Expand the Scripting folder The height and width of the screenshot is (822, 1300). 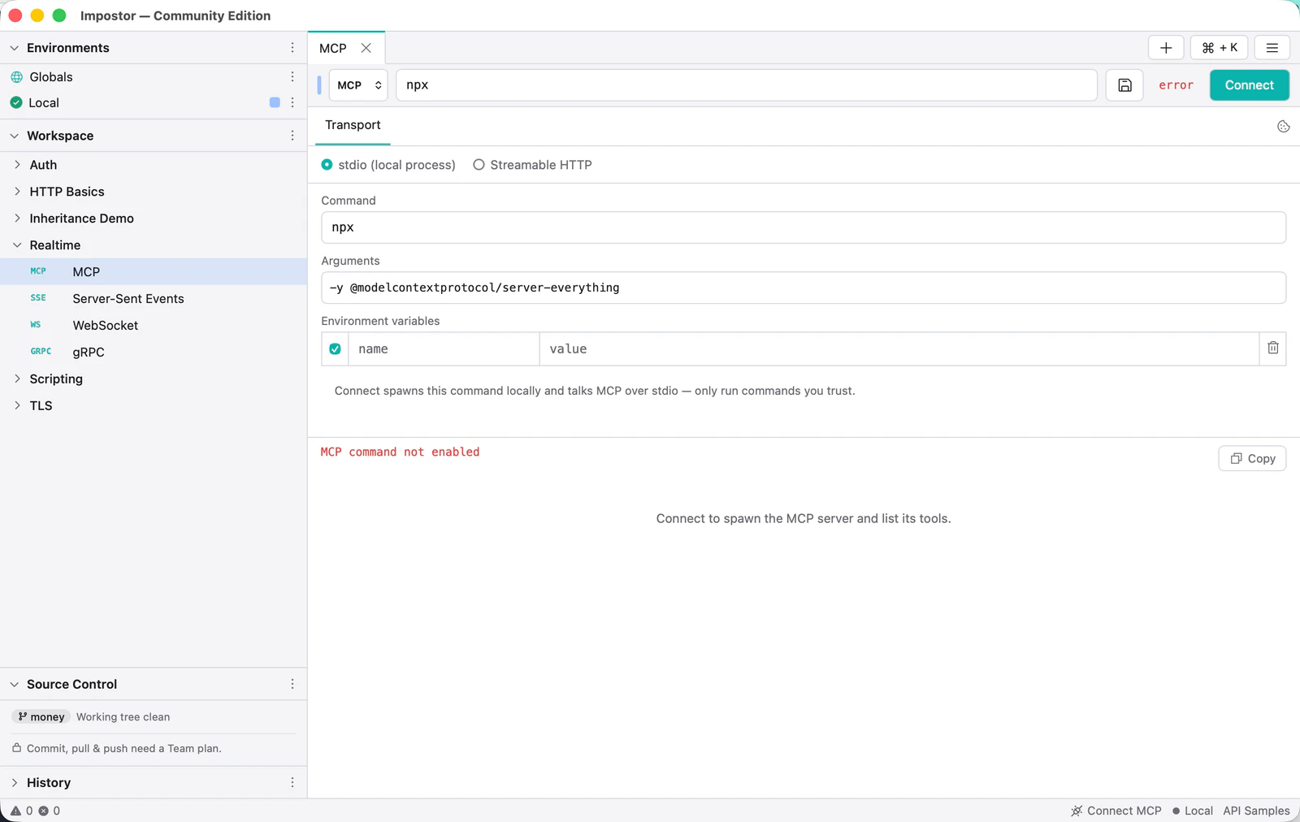17,379
